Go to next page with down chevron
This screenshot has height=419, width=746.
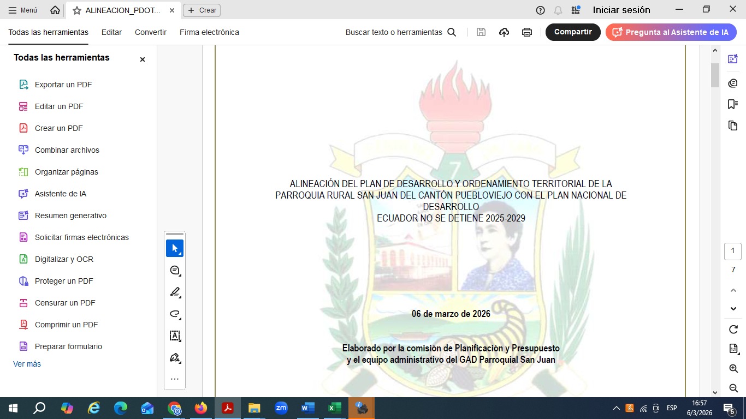coord(733,309)
